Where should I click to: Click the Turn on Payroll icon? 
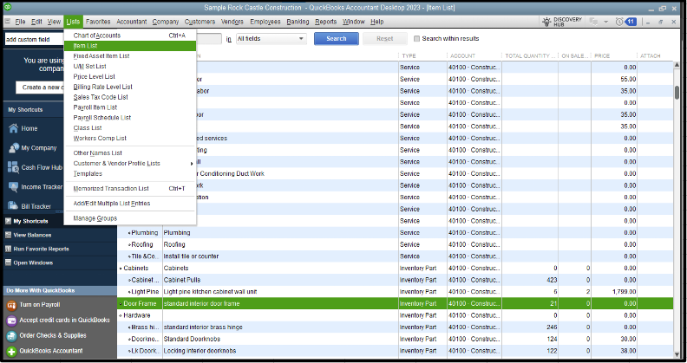[11, 305]
